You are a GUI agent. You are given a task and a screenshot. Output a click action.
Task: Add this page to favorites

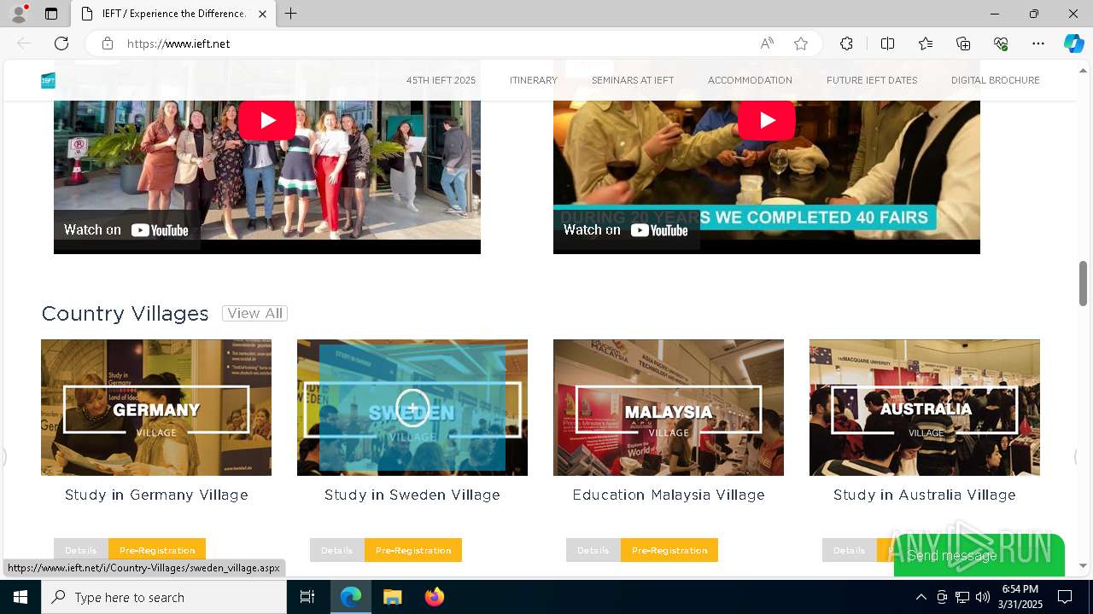coord(801,43)
